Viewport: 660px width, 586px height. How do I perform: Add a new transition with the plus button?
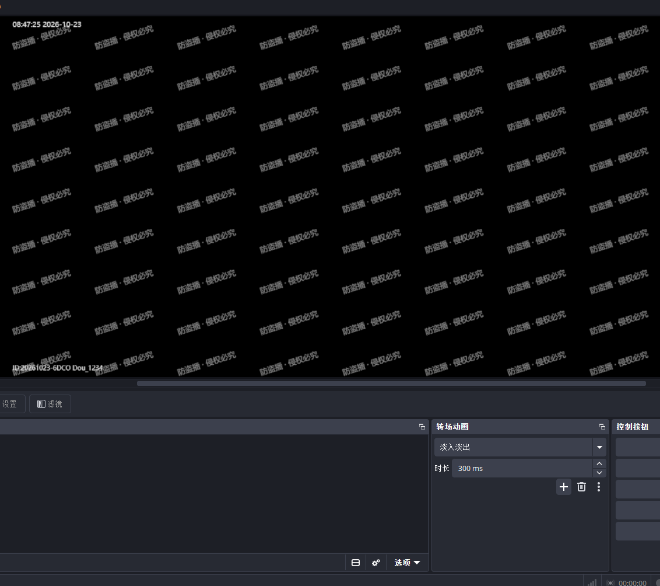pos(564,487)
